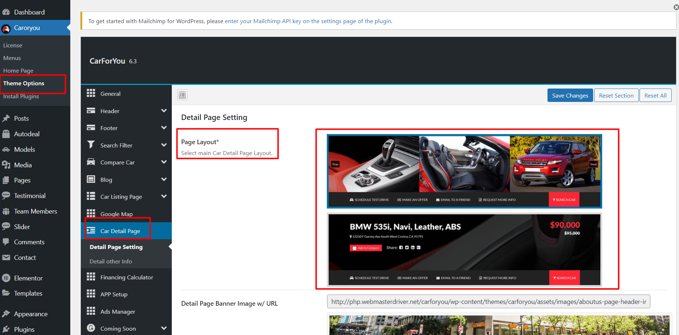Click the Testimonial speech bubble icon
This screenshot has height=335, width=679.
6,196
